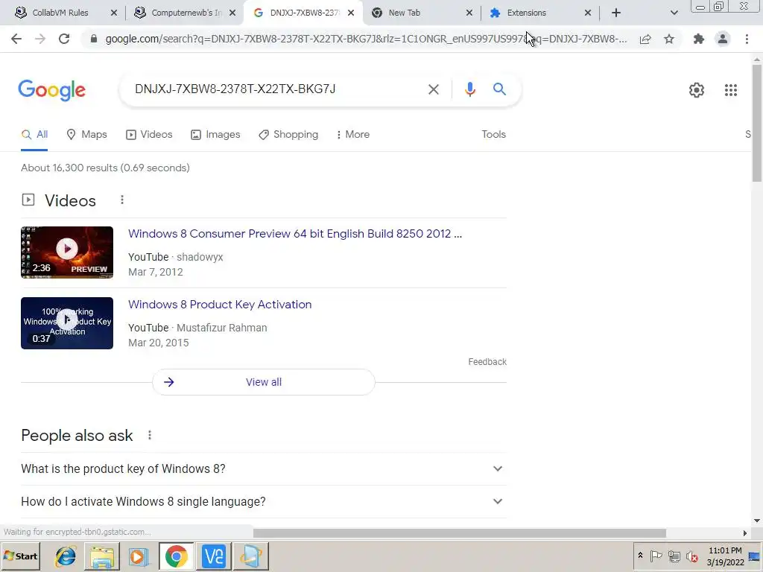Screen dimensions: 763x572
Task: Play the Windows 8 Consumer Preview thumbnail
Action: click(67, 252)
